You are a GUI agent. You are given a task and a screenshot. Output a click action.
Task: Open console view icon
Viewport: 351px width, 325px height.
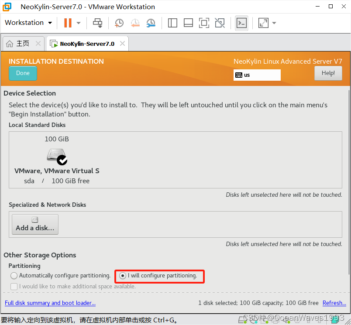241,23
